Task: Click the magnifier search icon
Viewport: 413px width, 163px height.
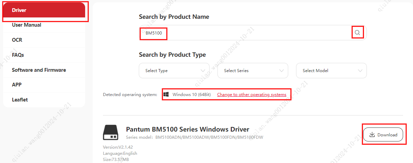Action: click(357, 33)
